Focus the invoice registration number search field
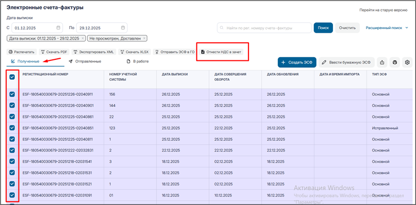Viewport: 416px width, 205px height. click(x=264, y=28)
